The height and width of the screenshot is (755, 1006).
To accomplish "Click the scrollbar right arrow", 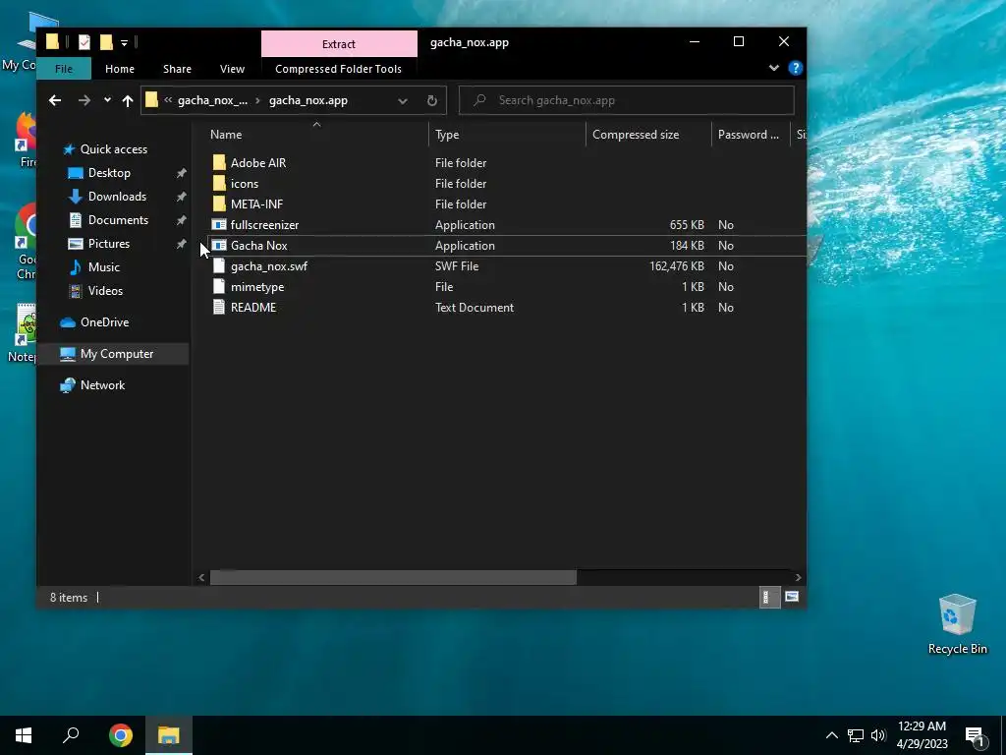I will click(x=798, y=577).
